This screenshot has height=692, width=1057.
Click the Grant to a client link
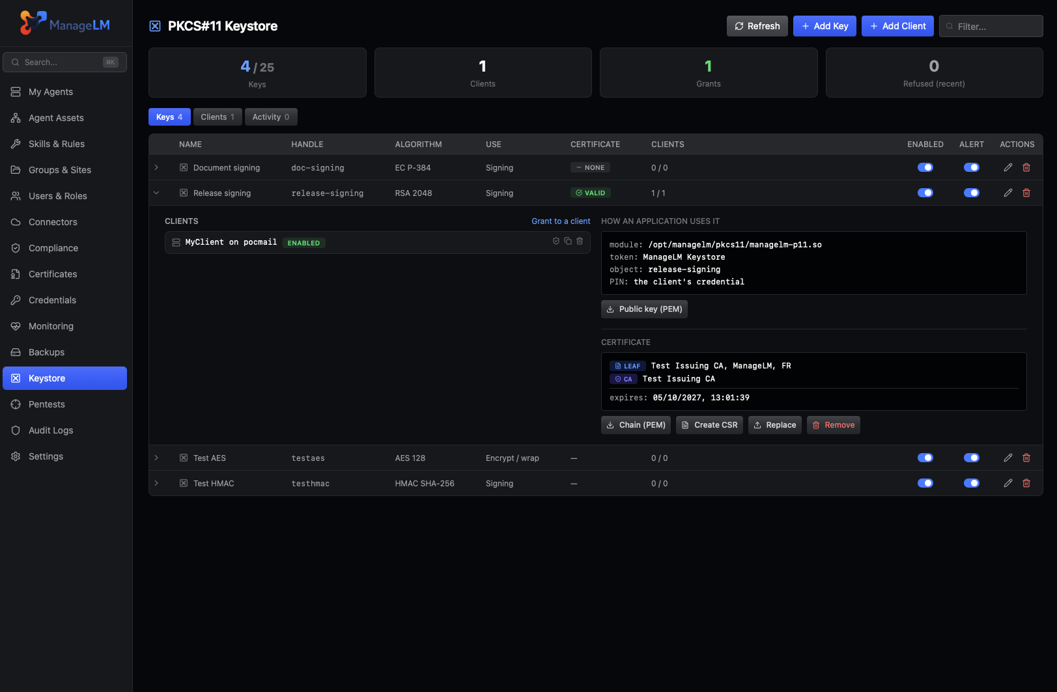coord(561,221)
